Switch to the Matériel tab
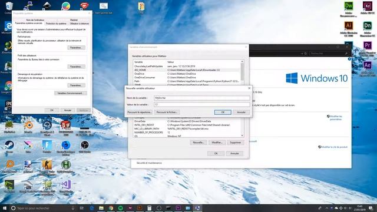Screen dimensions: 377x212 74,20
